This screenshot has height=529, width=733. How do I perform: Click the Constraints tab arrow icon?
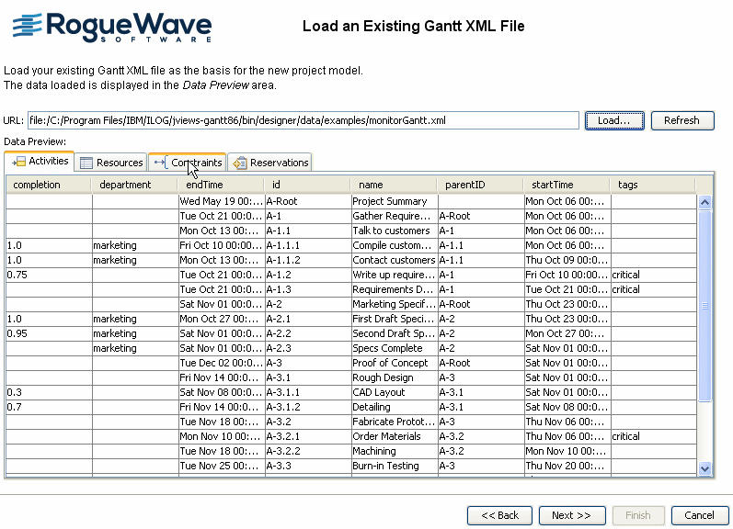coord(160,163)
